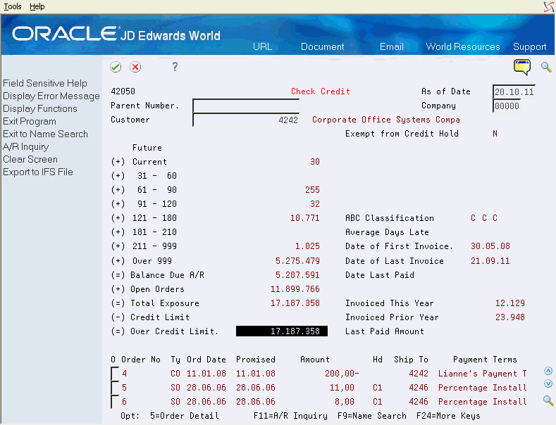The width and height of the screenshot is (556, 425).
Task: Click Date of First Invoice 30.05.08
Action: 490,246
